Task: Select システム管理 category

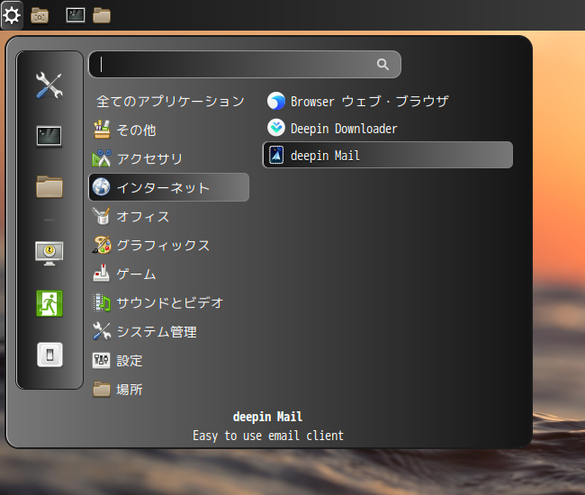Action: 168,331
